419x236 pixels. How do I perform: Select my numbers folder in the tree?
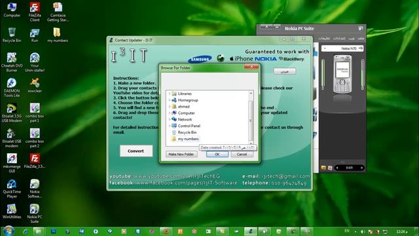pyautogui.click(x=188, y=139)
